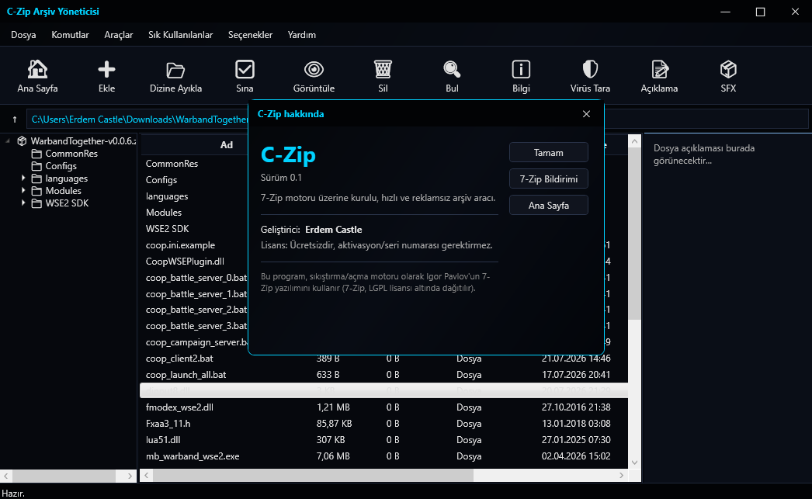812x499 pixels.
Task: Show the Bilgi info icon
Action: point(521,69)
